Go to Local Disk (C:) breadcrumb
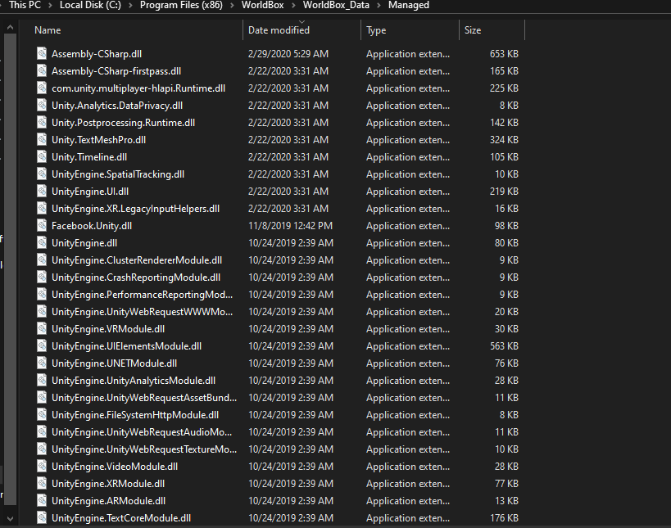Image resolution: width=671 pixels, height=528 pixels. [x=90, y=5]
